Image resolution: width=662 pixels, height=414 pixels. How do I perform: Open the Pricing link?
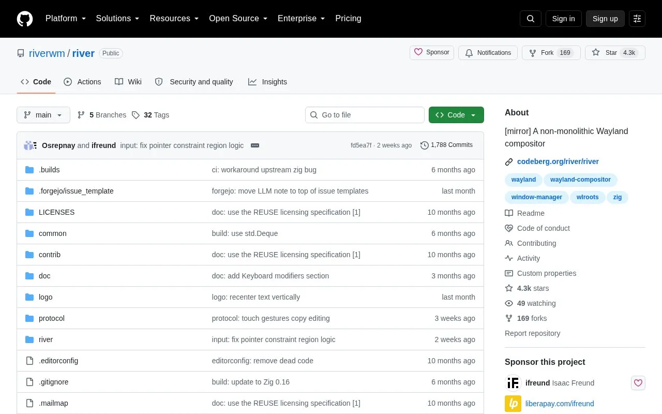(x=348, y=19)
